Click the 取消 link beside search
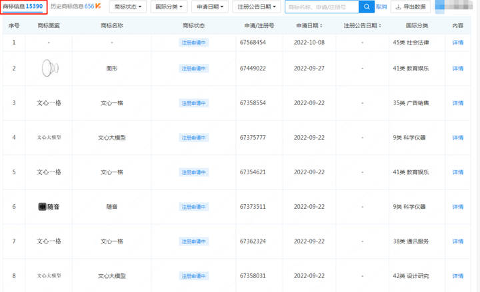 [x=381, y=7]
